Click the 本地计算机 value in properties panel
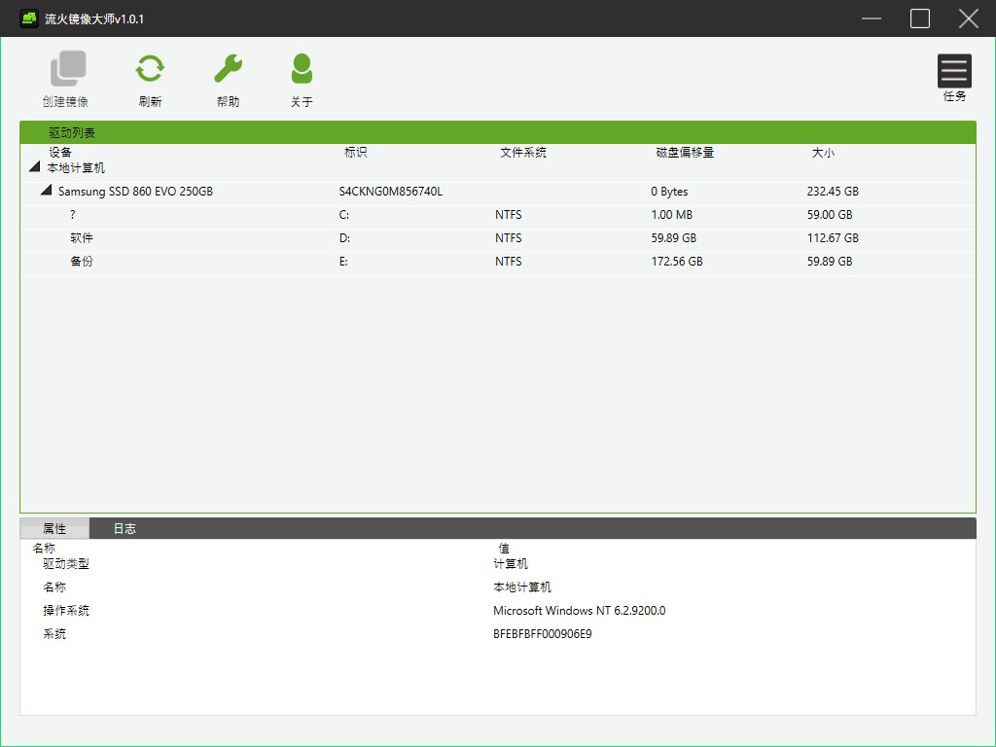996x747 pixels. tap(522, 587)
